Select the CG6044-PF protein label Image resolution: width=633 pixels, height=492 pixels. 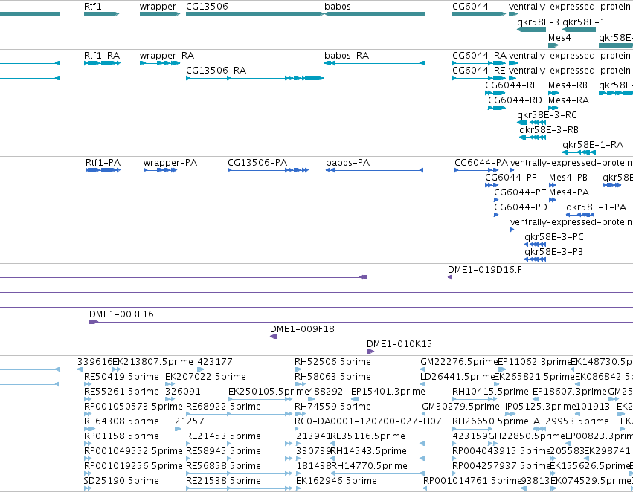[511, 178]
